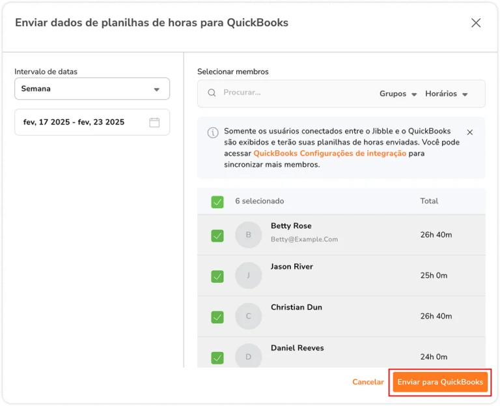Open QuickBooks Configurações de integração link

pos(329,154)
